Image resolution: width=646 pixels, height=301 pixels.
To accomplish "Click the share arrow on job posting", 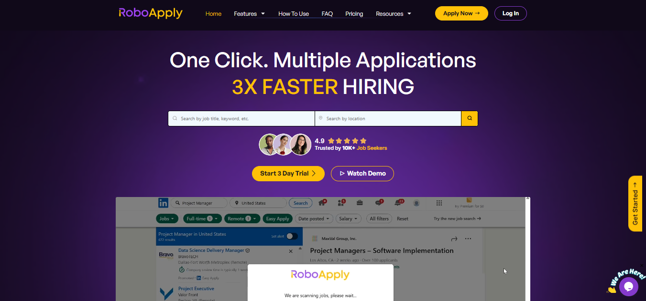I will click(x=454, y=239).
